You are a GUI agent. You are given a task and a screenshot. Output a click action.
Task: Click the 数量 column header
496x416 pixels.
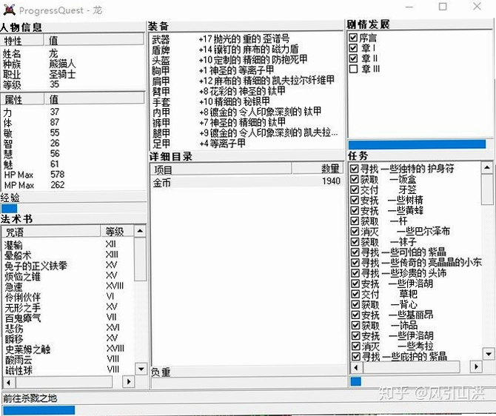318,169
